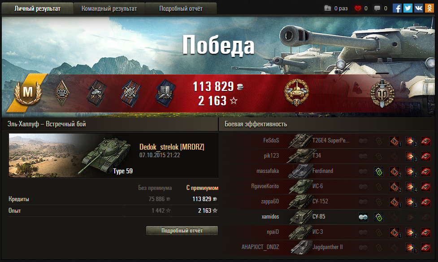The width and height of the screenshot is (438, 262).
Task: Click the download folder icon
Action: 328,8
